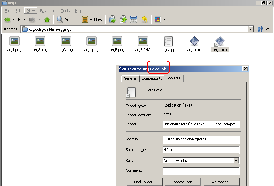
Task: Select the args.exe shortcut file
Action: click(220, 44)
